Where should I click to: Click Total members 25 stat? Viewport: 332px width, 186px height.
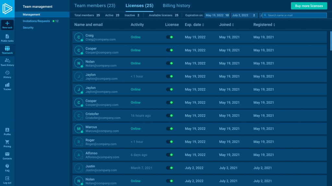87,15
